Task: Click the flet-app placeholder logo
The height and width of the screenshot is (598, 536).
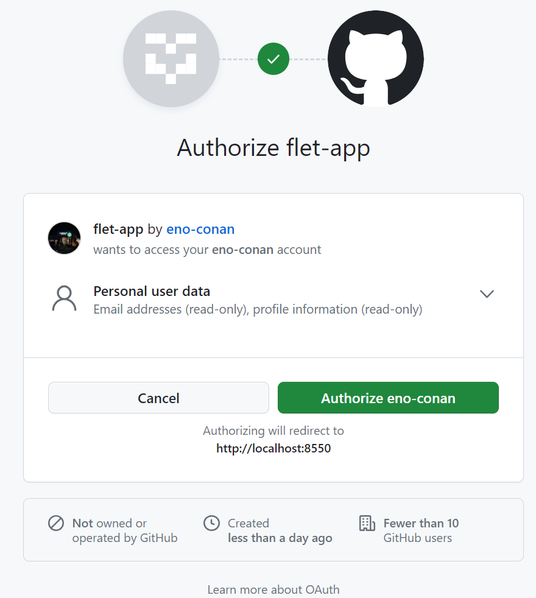Action: [171, 59]
